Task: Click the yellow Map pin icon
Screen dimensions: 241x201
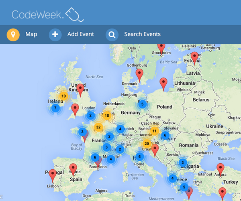Action: point(13,35)
